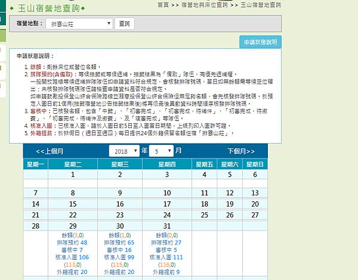The height and width of the screenshot is (280, 358).
Task: Click the 星期四 column header
Action: pos(167,164)
